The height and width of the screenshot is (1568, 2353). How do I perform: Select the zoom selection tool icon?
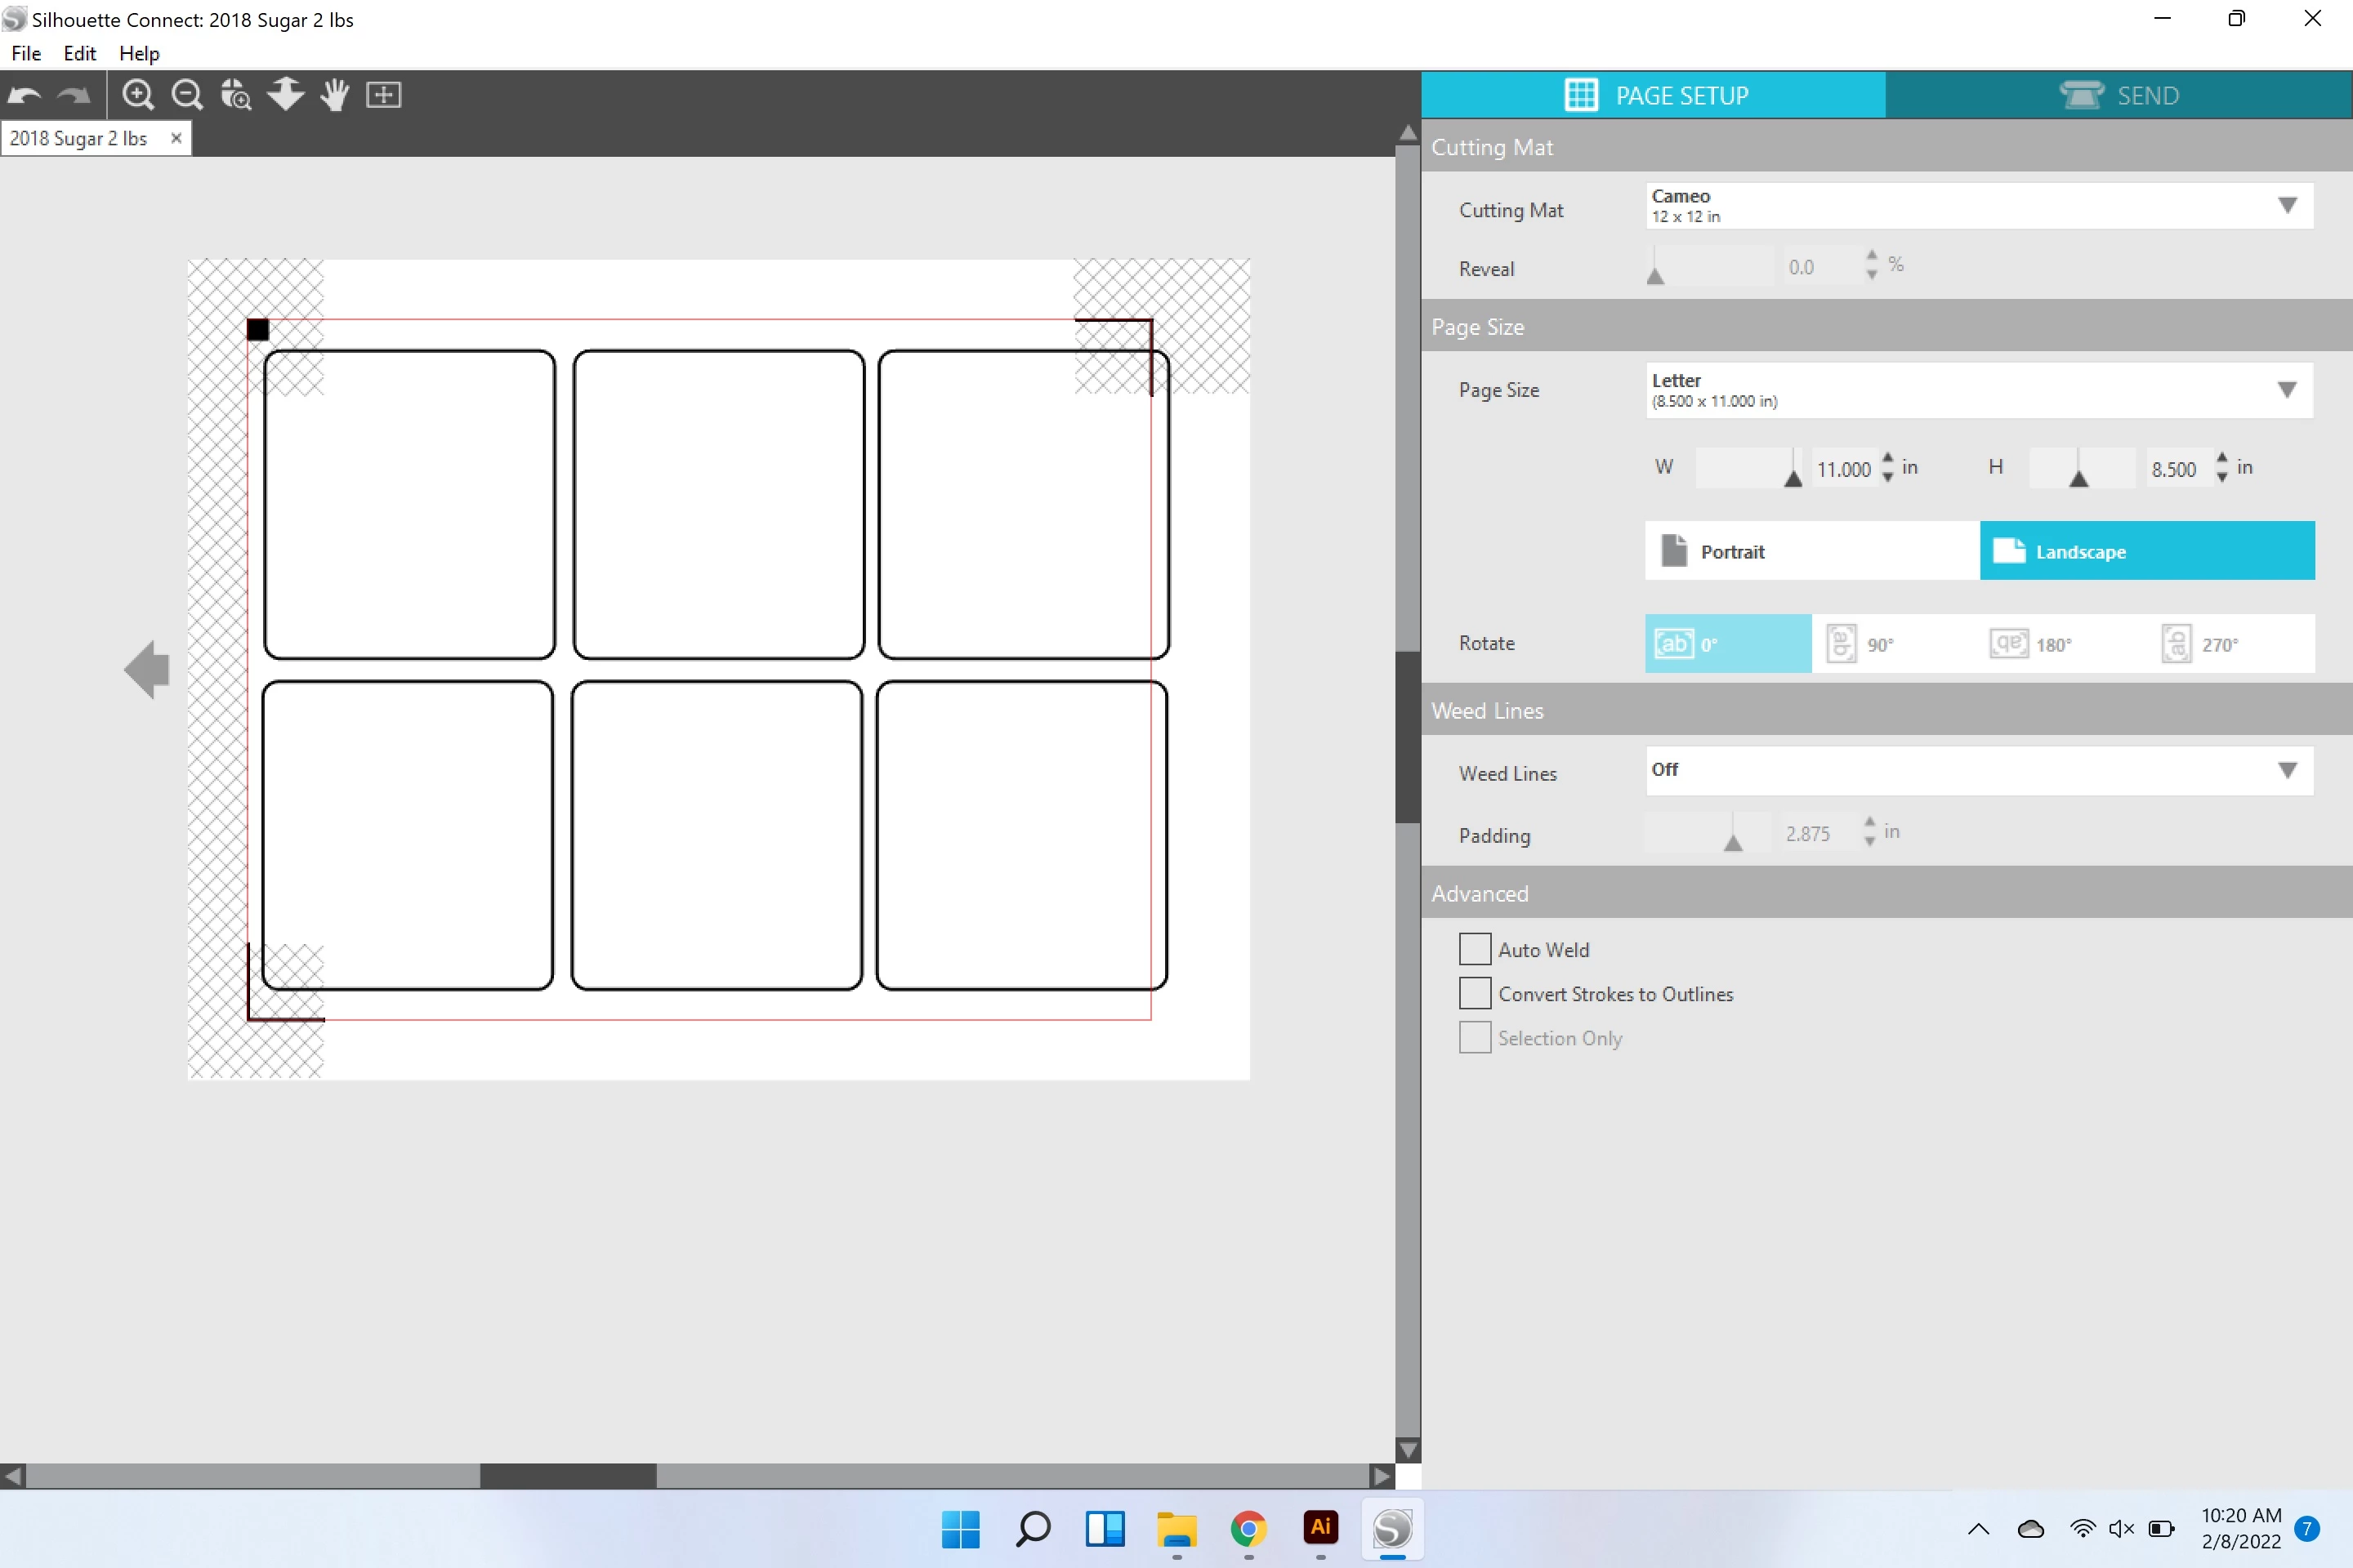[x=236, y=95]
